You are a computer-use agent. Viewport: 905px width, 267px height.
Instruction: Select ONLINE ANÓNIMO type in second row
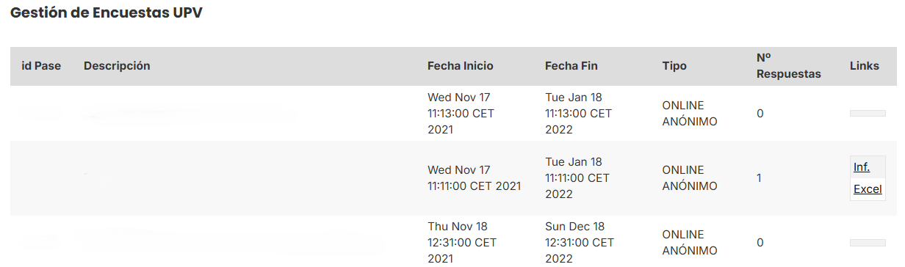tap(690, 178)
